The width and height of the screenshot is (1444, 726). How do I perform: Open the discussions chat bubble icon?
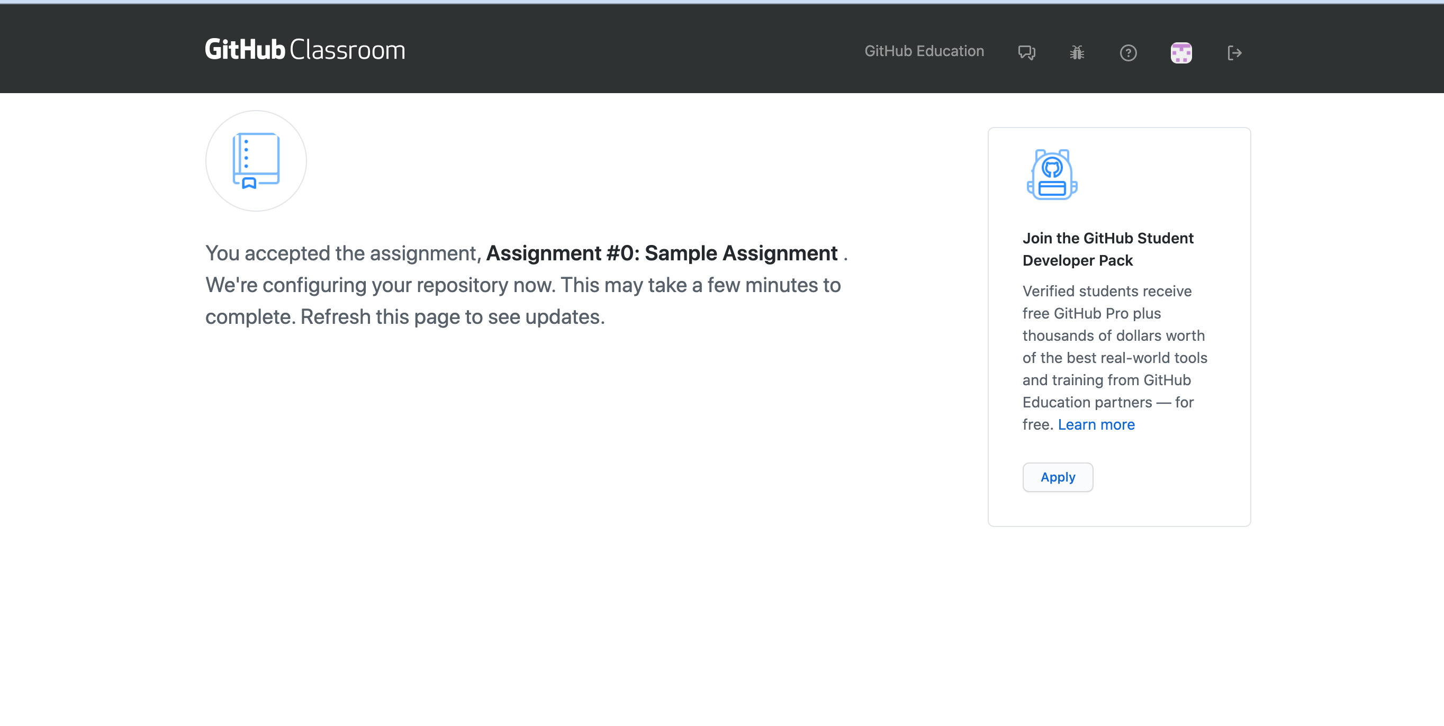pos(1026,53)
